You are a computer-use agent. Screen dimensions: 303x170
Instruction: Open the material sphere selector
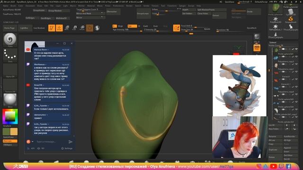10,100
